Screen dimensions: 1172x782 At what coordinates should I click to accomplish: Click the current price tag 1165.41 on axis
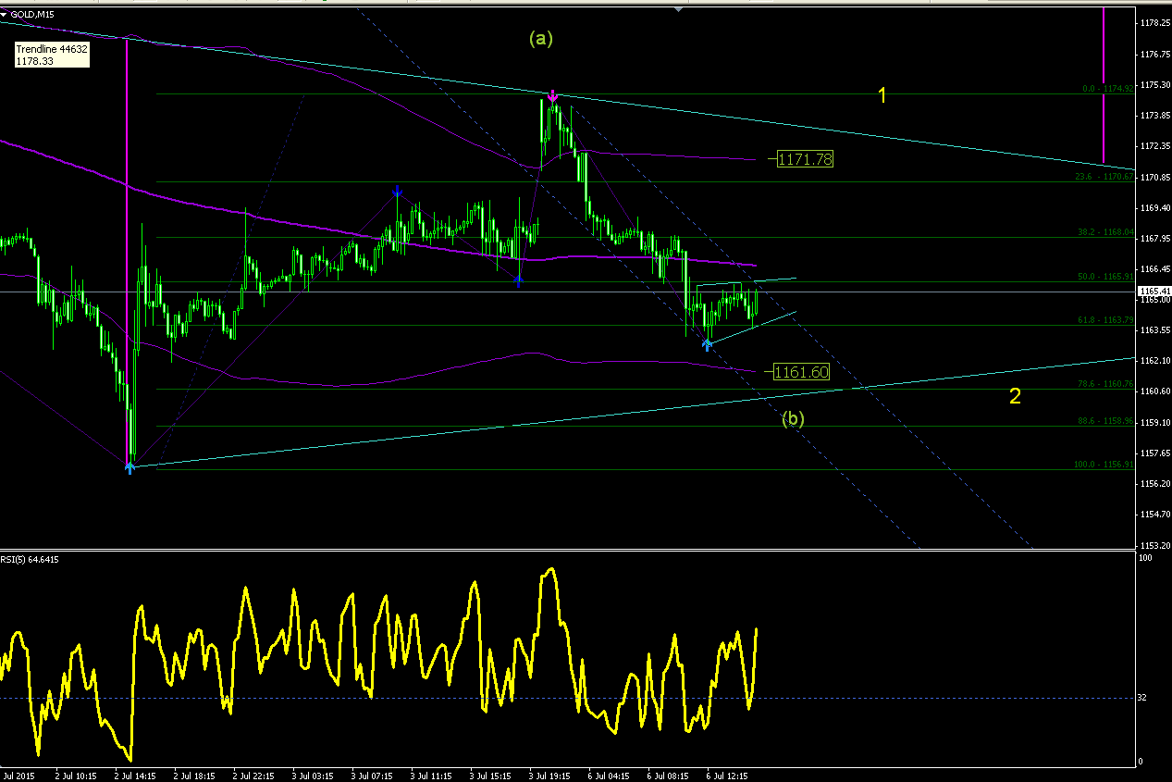pos(1153,292)
